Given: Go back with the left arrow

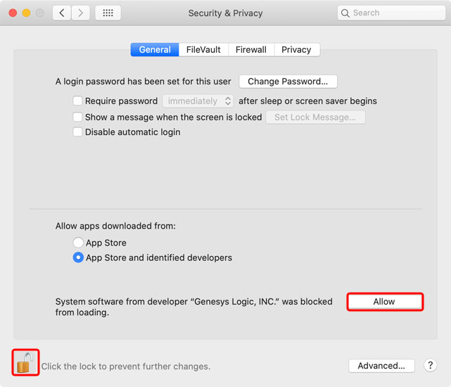Looking at the screenshot, I should (62, 13).
